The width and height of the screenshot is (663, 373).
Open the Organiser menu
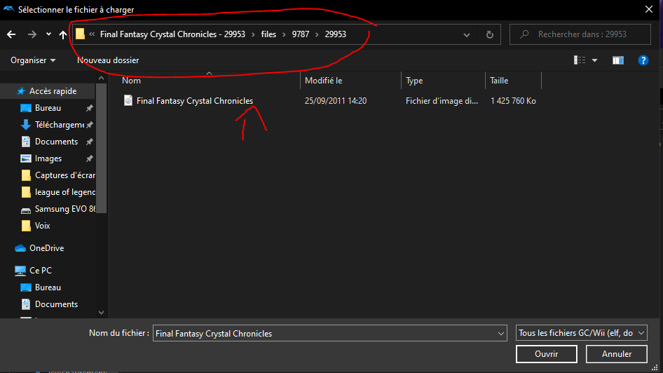(33, 60)
